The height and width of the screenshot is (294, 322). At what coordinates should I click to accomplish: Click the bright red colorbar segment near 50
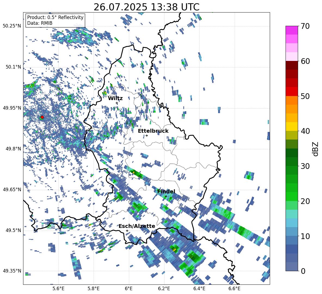coord(292,92)
